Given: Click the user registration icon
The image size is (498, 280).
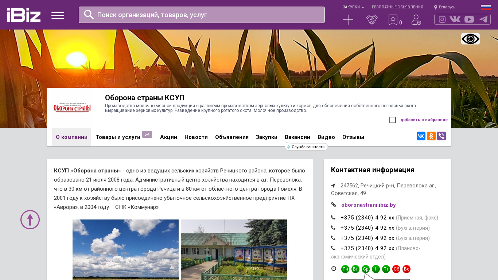Looking at the screenshot, I should tap(416, 20).
